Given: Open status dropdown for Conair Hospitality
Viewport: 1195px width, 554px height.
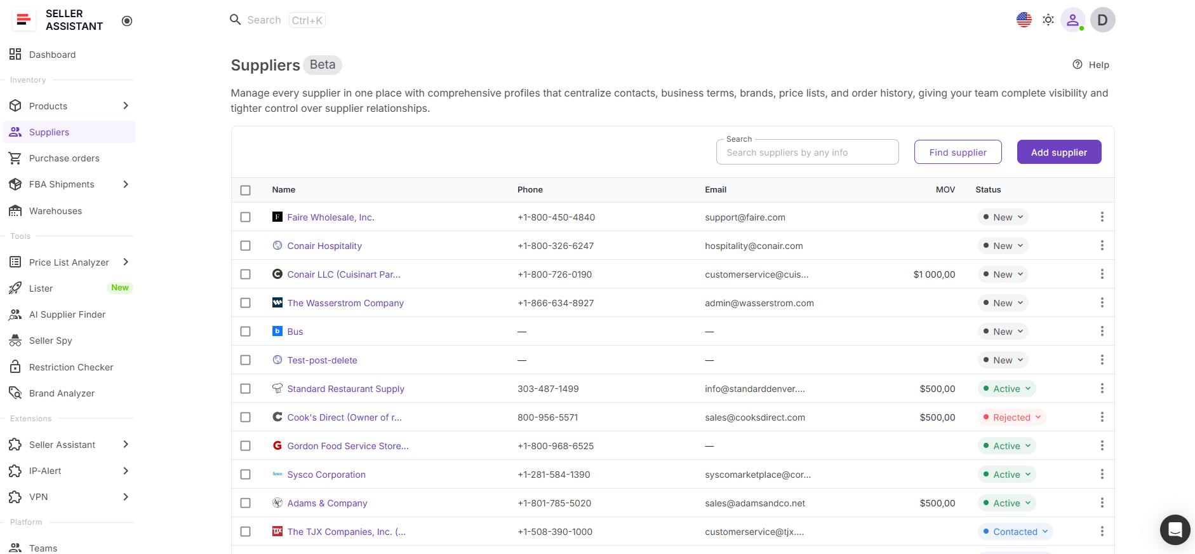Looking at the screenshot, I should [x=1003, y=246].
